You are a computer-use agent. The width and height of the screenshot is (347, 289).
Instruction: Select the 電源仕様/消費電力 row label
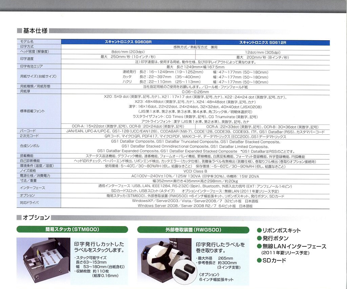[35, 176]
